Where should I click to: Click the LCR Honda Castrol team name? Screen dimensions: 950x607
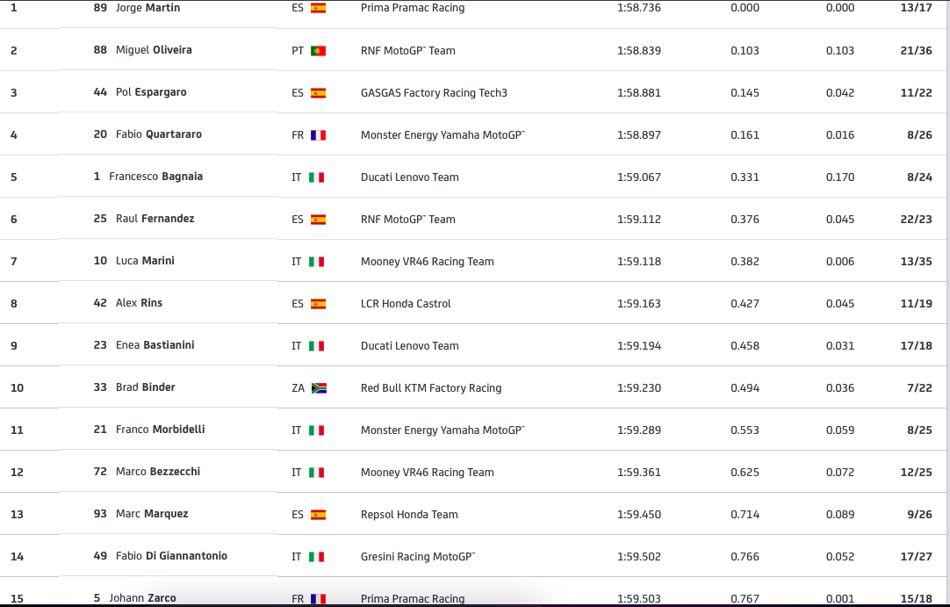click(406, 304)
